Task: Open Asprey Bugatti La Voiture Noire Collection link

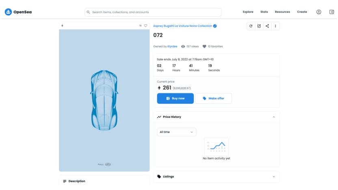Action: point(182,26)
